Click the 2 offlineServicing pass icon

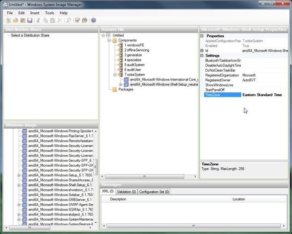(120, 50)
